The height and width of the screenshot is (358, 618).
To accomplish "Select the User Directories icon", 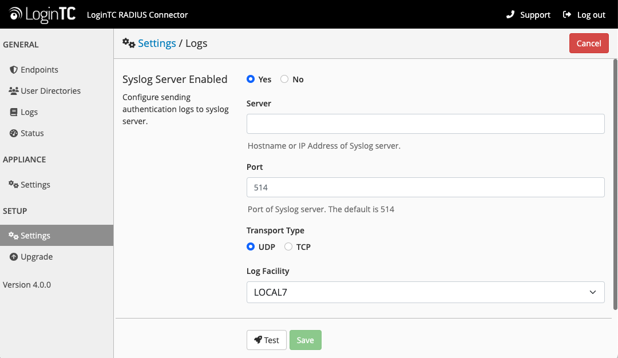I will click(x=13, y=90).
